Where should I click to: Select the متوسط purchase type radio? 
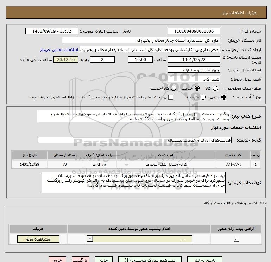click(x=203, y=97)
